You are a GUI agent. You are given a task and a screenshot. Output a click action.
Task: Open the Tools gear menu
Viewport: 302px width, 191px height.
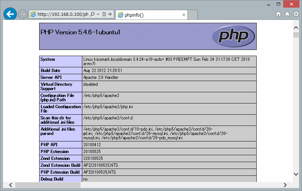click(x=296, y=14)
